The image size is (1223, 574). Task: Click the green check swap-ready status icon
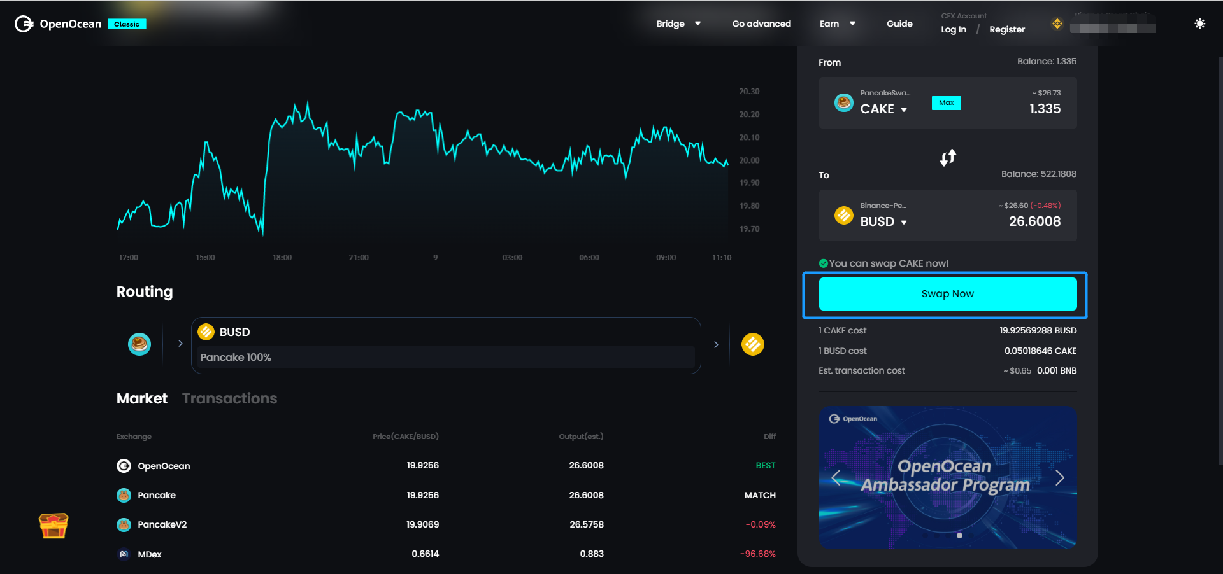[823, 263]
